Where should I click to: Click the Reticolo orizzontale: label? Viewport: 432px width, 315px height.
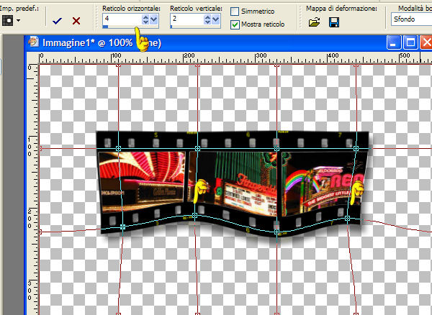click(x=131, y=9)
